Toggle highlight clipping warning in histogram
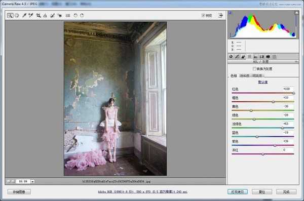 [296, 13]
